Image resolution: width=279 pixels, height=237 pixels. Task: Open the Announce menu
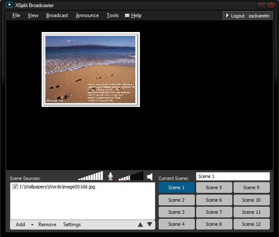pyautogui.click(x=87, y=15)
